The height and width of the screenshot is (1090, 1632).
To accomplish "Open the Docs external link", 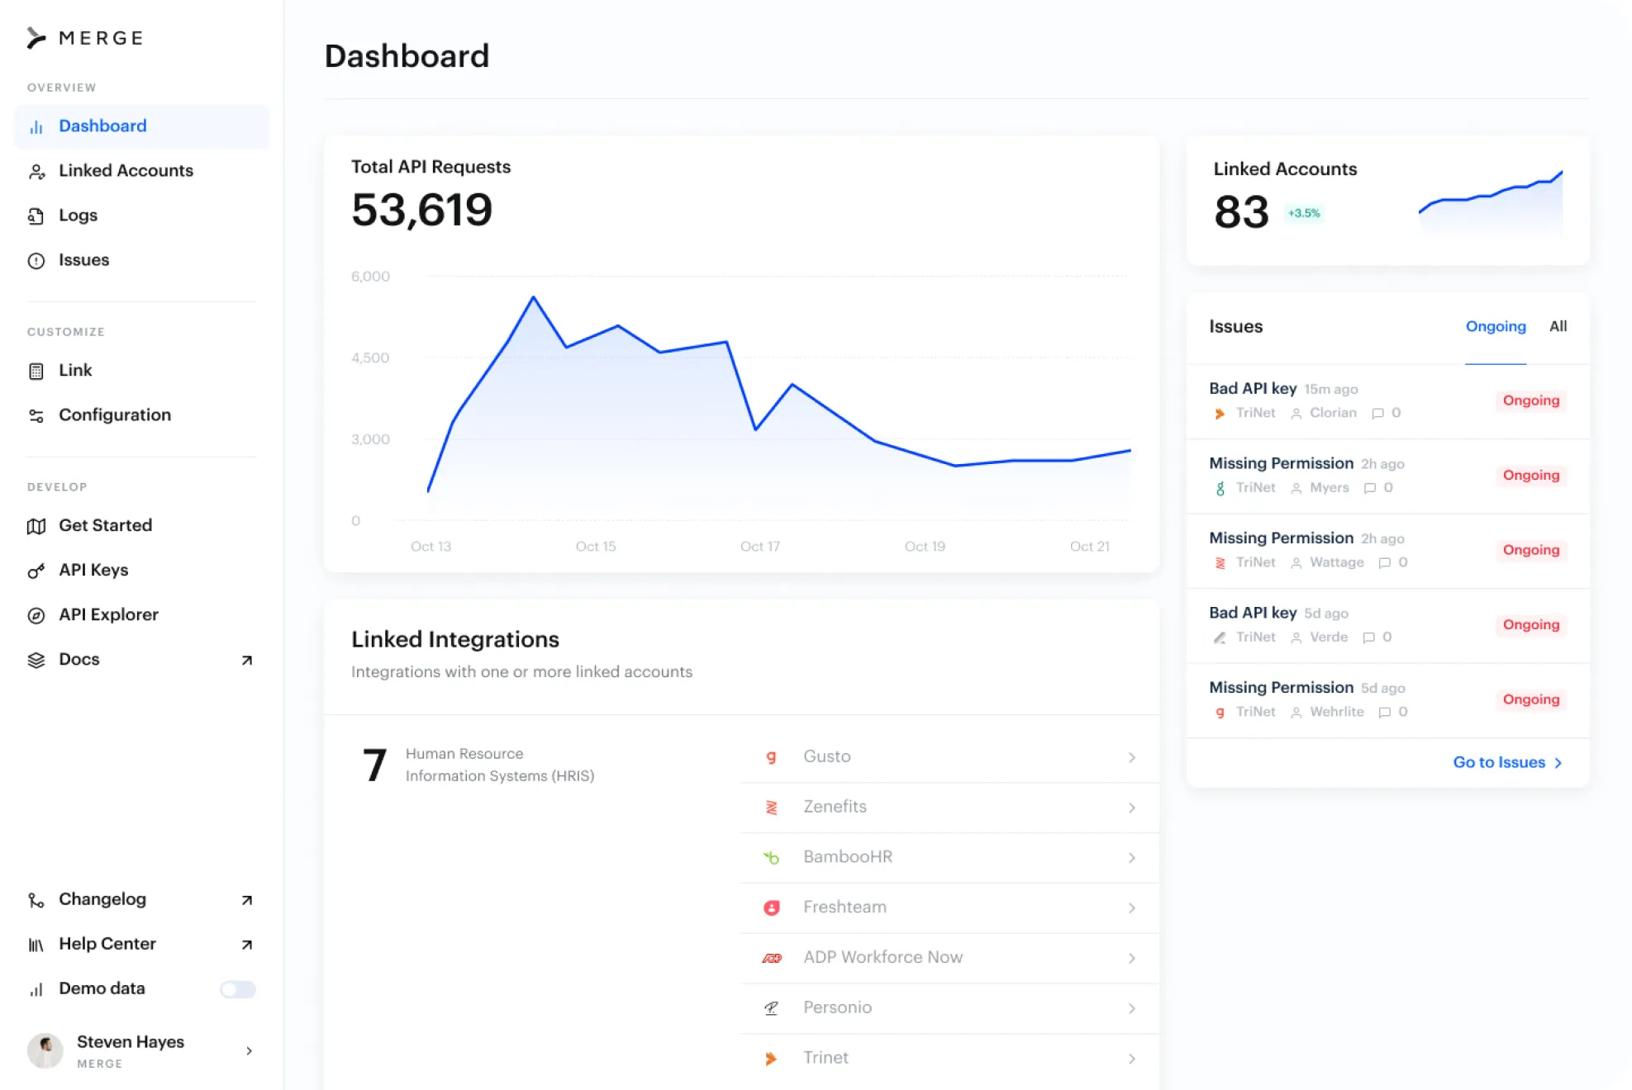I will [x=79, y=659].
